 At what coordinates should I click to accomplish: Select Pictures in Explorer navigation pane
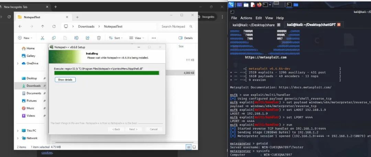point(29,101)
